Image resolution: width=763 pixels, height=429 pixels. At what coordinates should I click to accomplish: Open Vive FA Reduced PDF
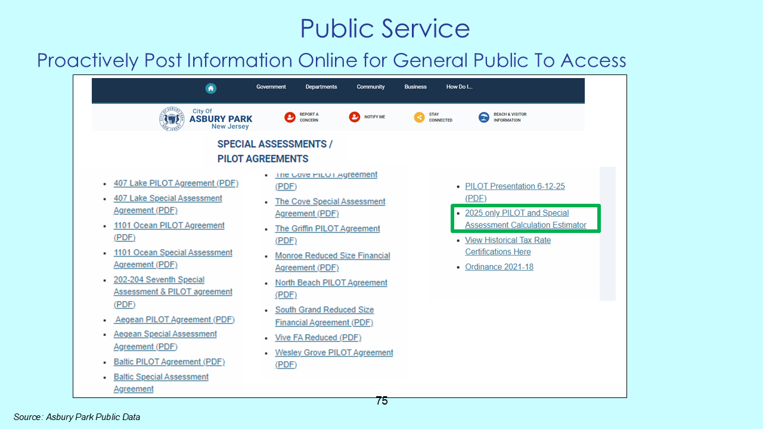pos(318,338)
